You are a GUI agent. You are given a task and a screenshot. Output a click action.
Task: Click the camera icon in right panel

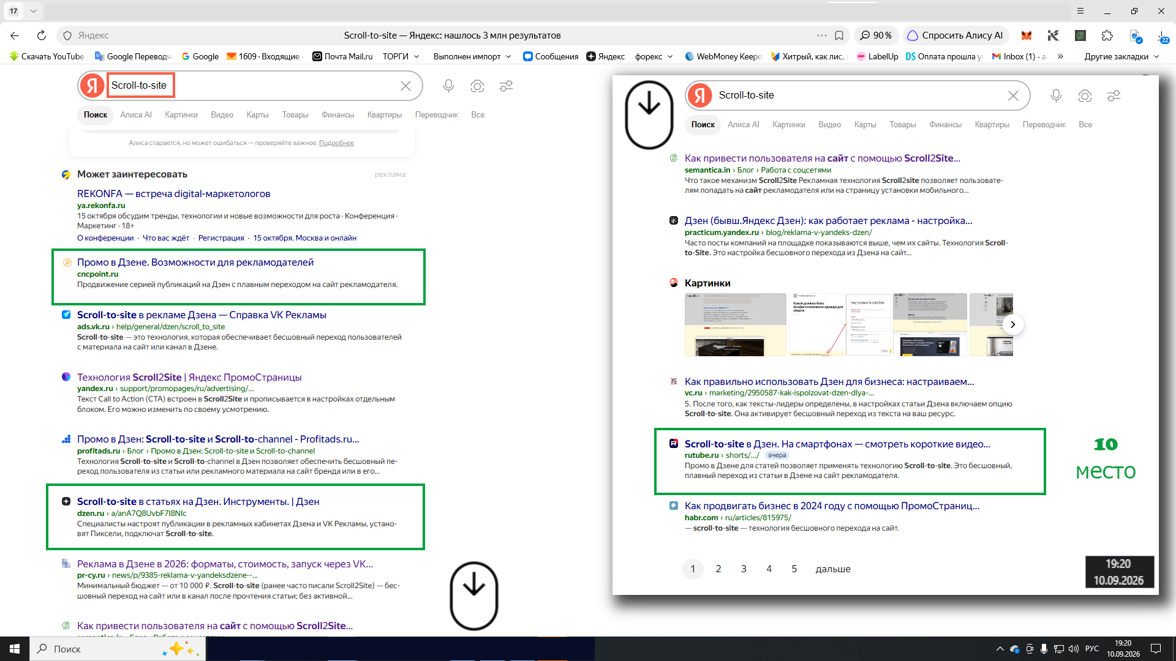pyautogui.click(x=1085, y=95)
